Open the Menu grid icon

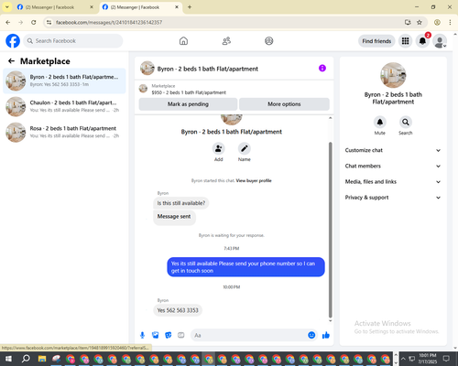(405, 41)
